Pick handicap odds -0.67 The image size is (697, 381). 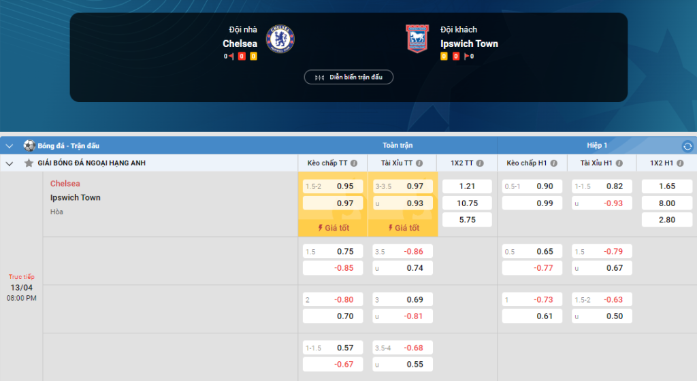(x=333, y=365)
